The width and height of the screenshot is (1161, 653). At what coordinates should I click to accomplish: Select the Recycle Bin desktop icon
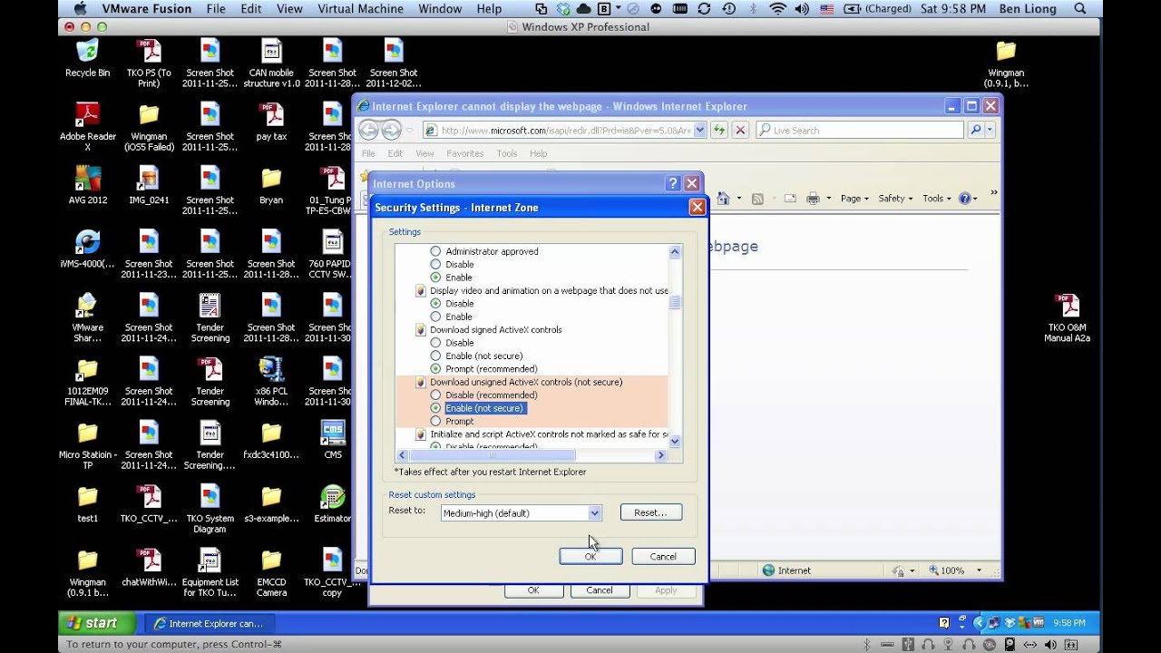pyautogui.click(x=87, y=57)
